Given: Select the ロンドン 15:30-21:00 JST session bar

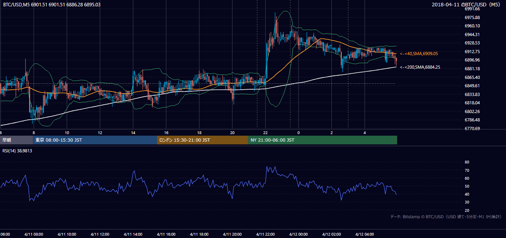Looking at the screenshot, I should [203, 140].
